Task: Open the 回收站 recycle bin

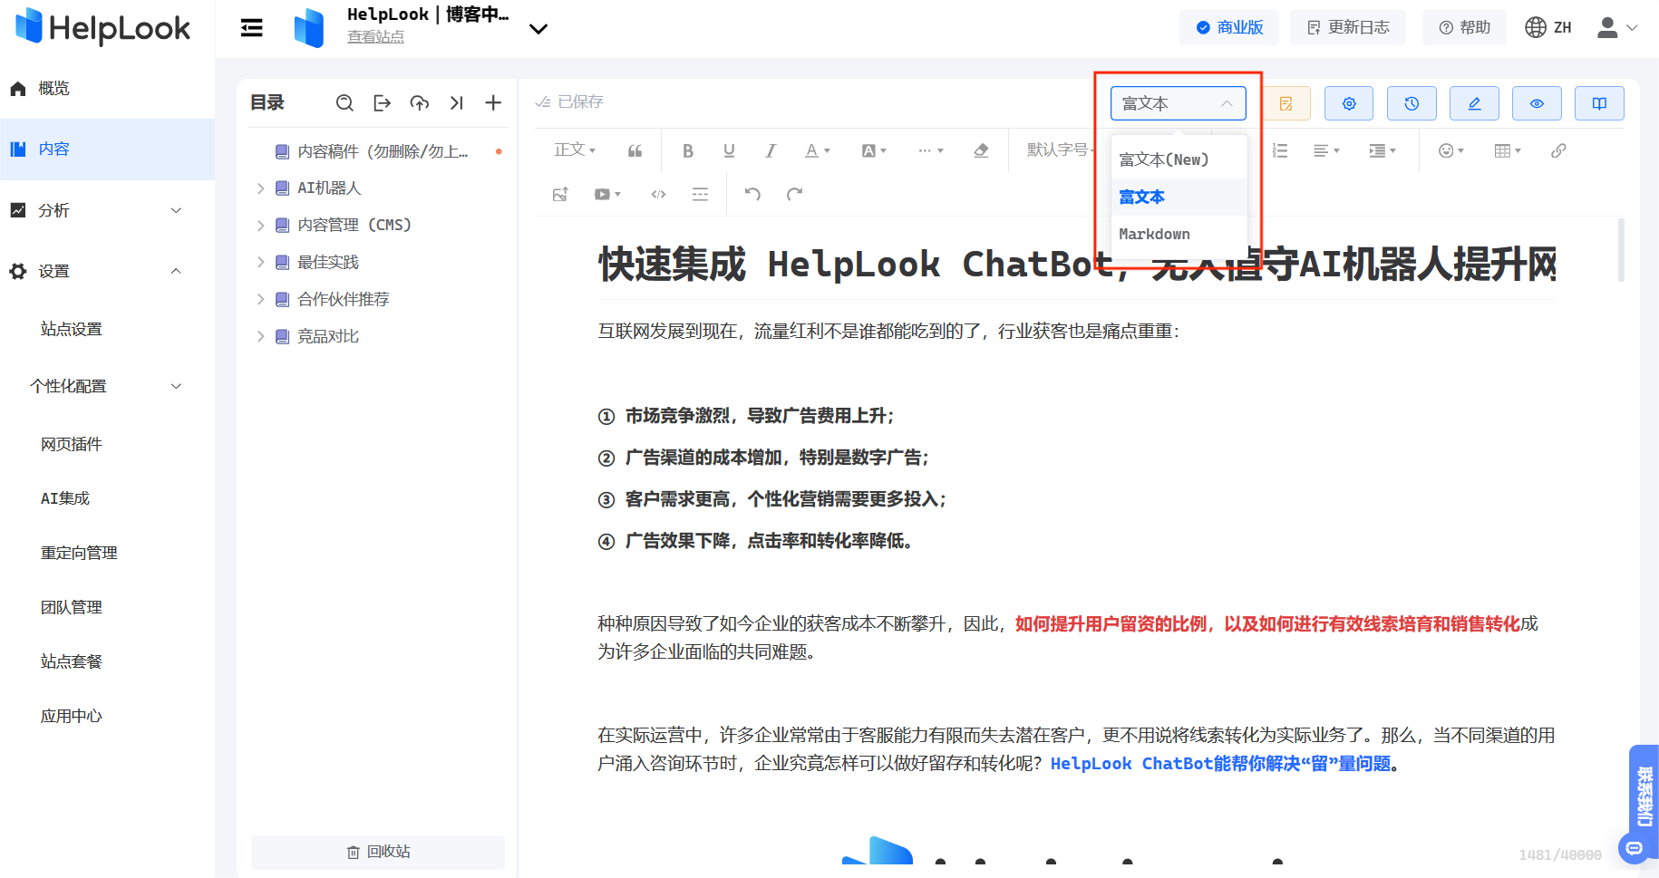Action: point(378,852)
